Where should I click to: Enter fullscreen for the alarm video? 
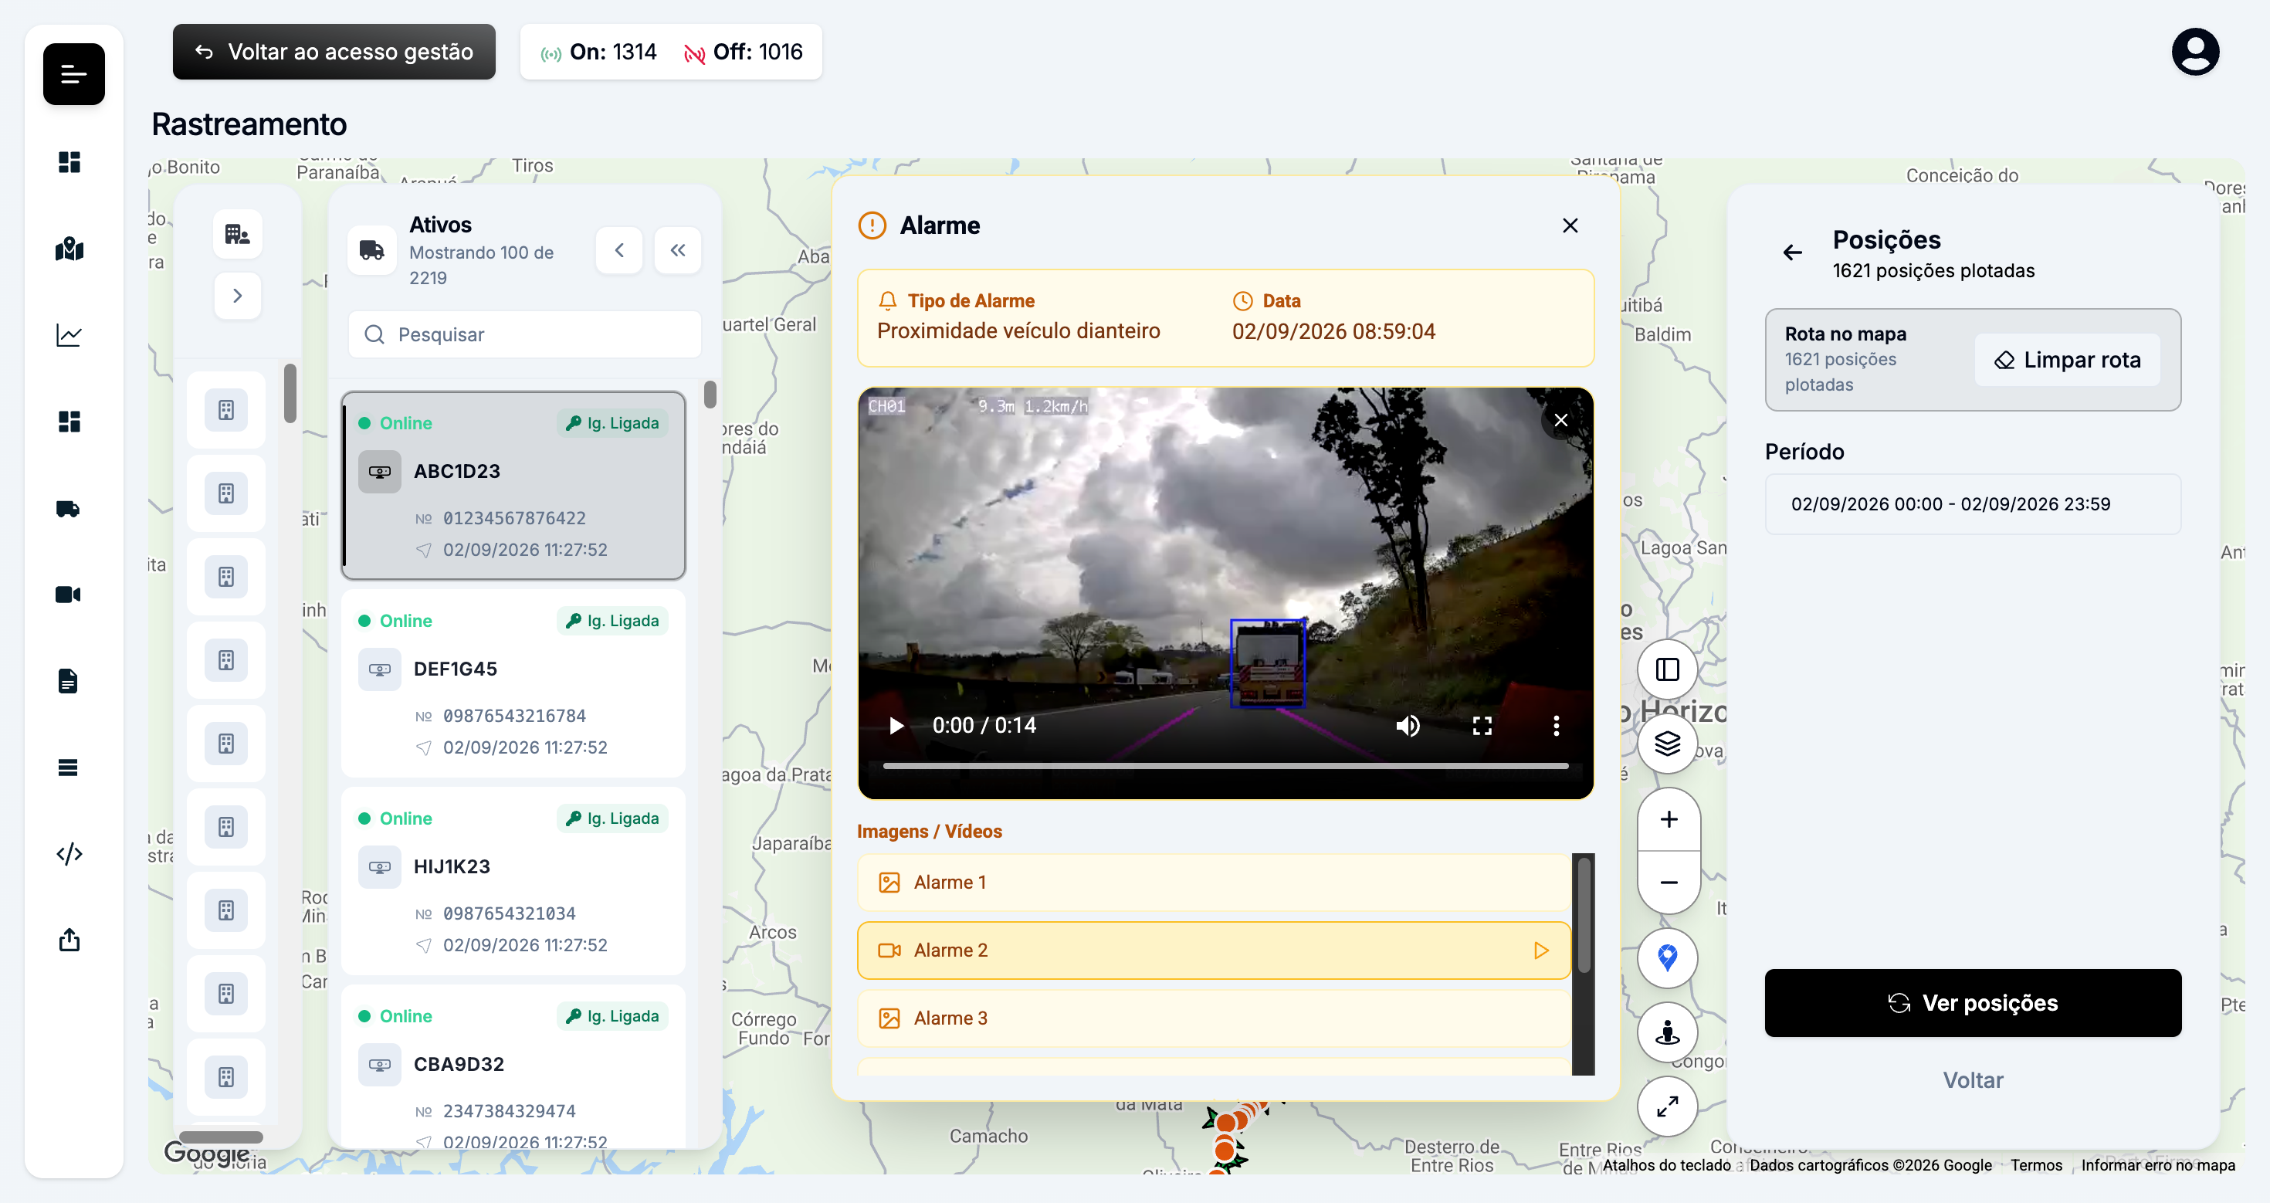tap(1482, 725)
